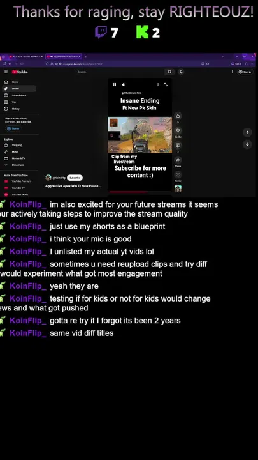Like the Short with thumbs up
258x460 pixels.
pyautogui.click(x=178, y=116)
